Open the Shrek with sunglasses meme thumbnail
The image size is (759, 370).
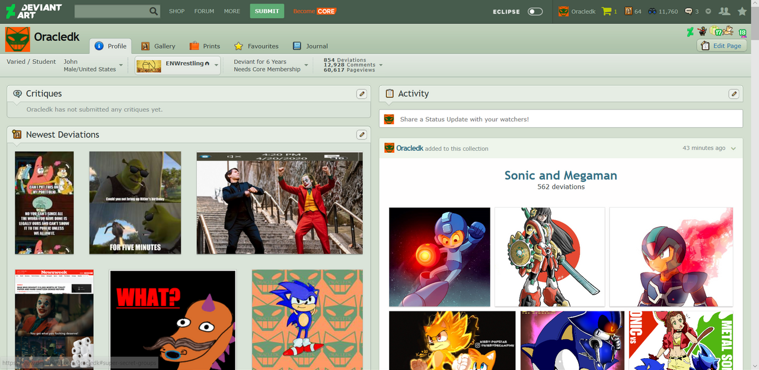coord(135,203)
